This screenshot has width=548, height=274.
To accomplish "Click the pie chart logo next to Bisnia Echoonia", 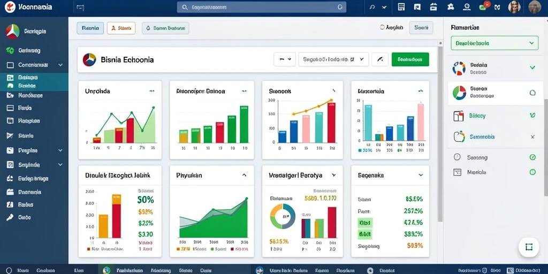I will (89, 60).
